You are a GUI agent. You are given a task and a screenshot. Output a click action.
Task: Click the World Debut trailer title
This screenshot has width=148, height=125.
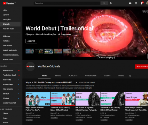click(59, 28)
